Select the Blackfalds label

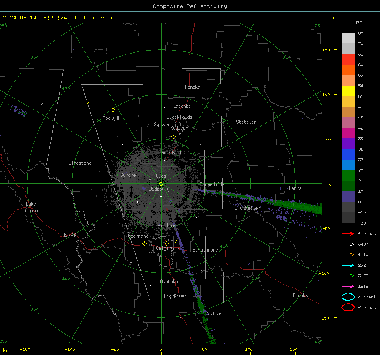pos(179,117)
